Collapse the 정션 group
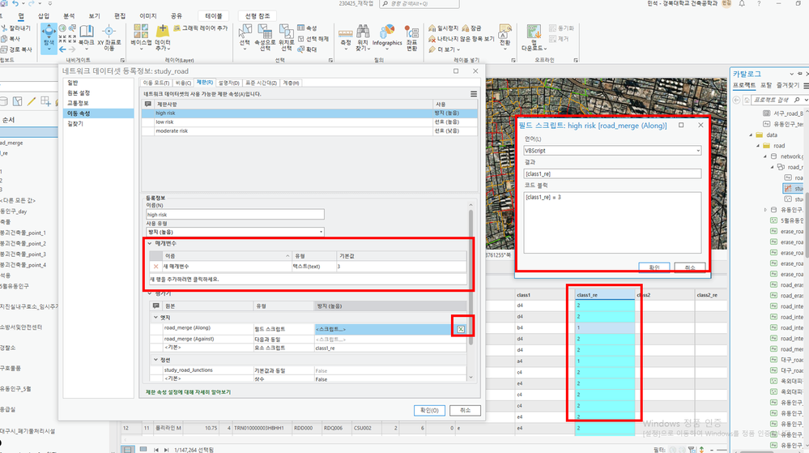809x453 pixels. point(155,360)
